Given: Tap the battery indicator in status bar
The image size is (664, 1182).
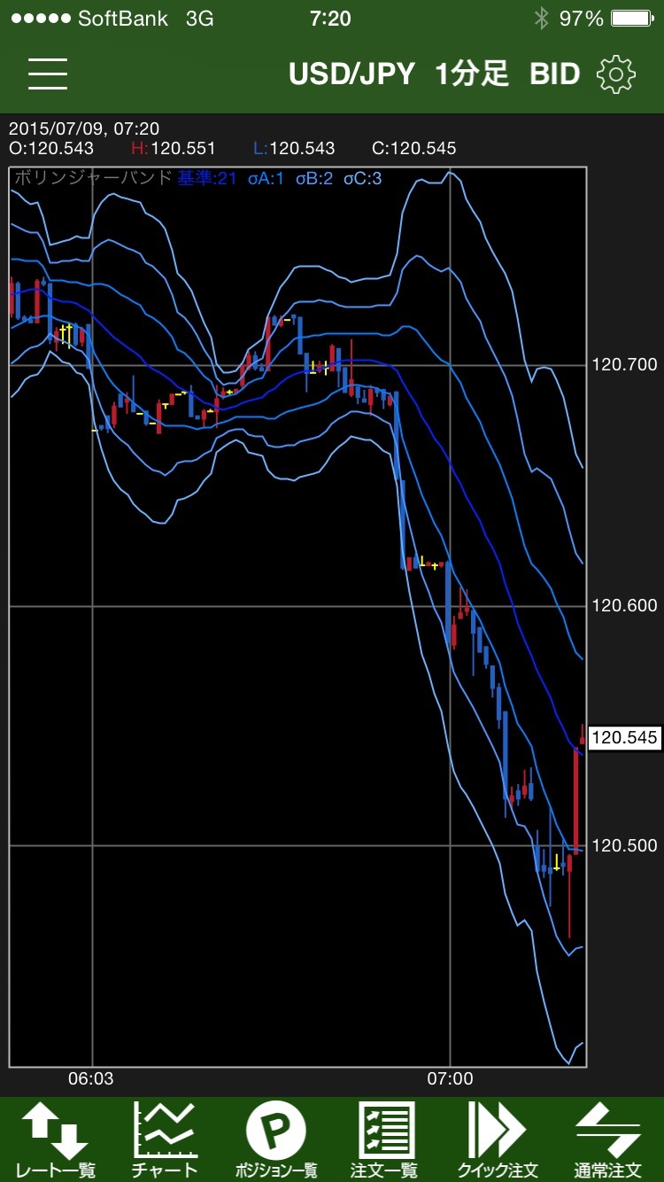Looking at the screenshot, I should point(632,19).
